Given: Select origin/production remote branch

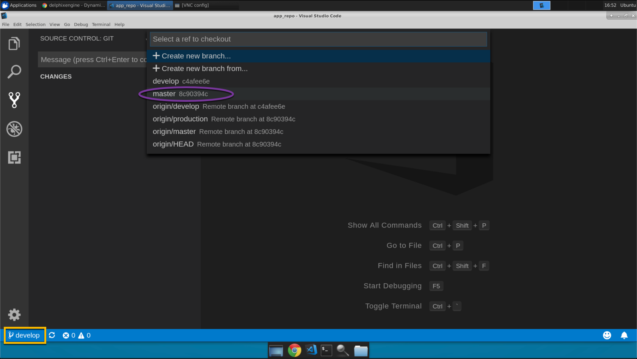Looking at the screenshot, I should point(318,119).
